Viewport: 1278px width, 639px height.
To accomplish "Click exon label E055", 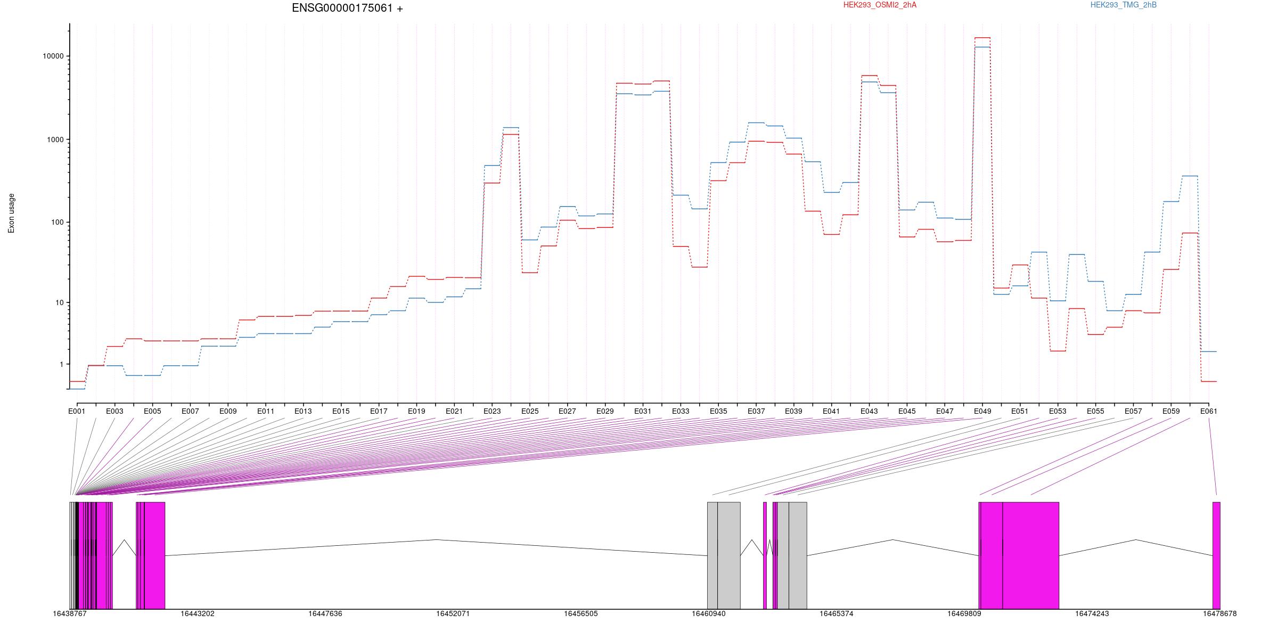I will (1095, 411).
